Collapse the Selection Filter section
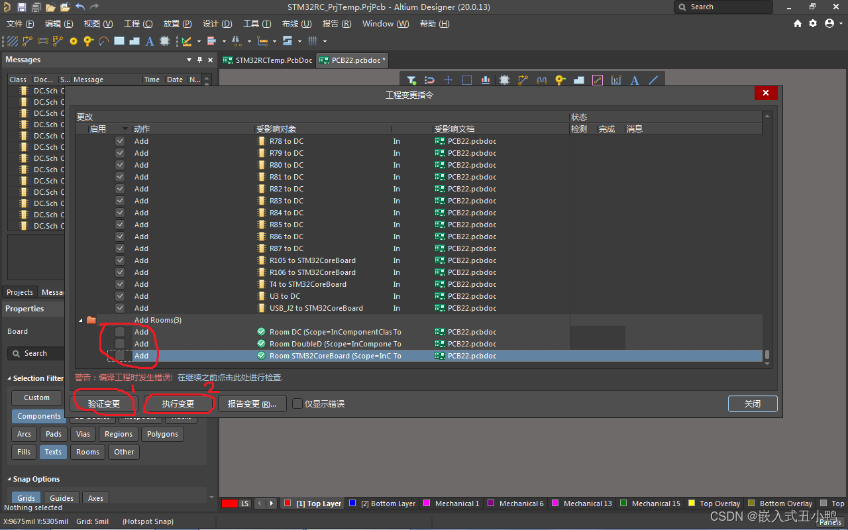848x530 pixels. [x=9, y=379]
